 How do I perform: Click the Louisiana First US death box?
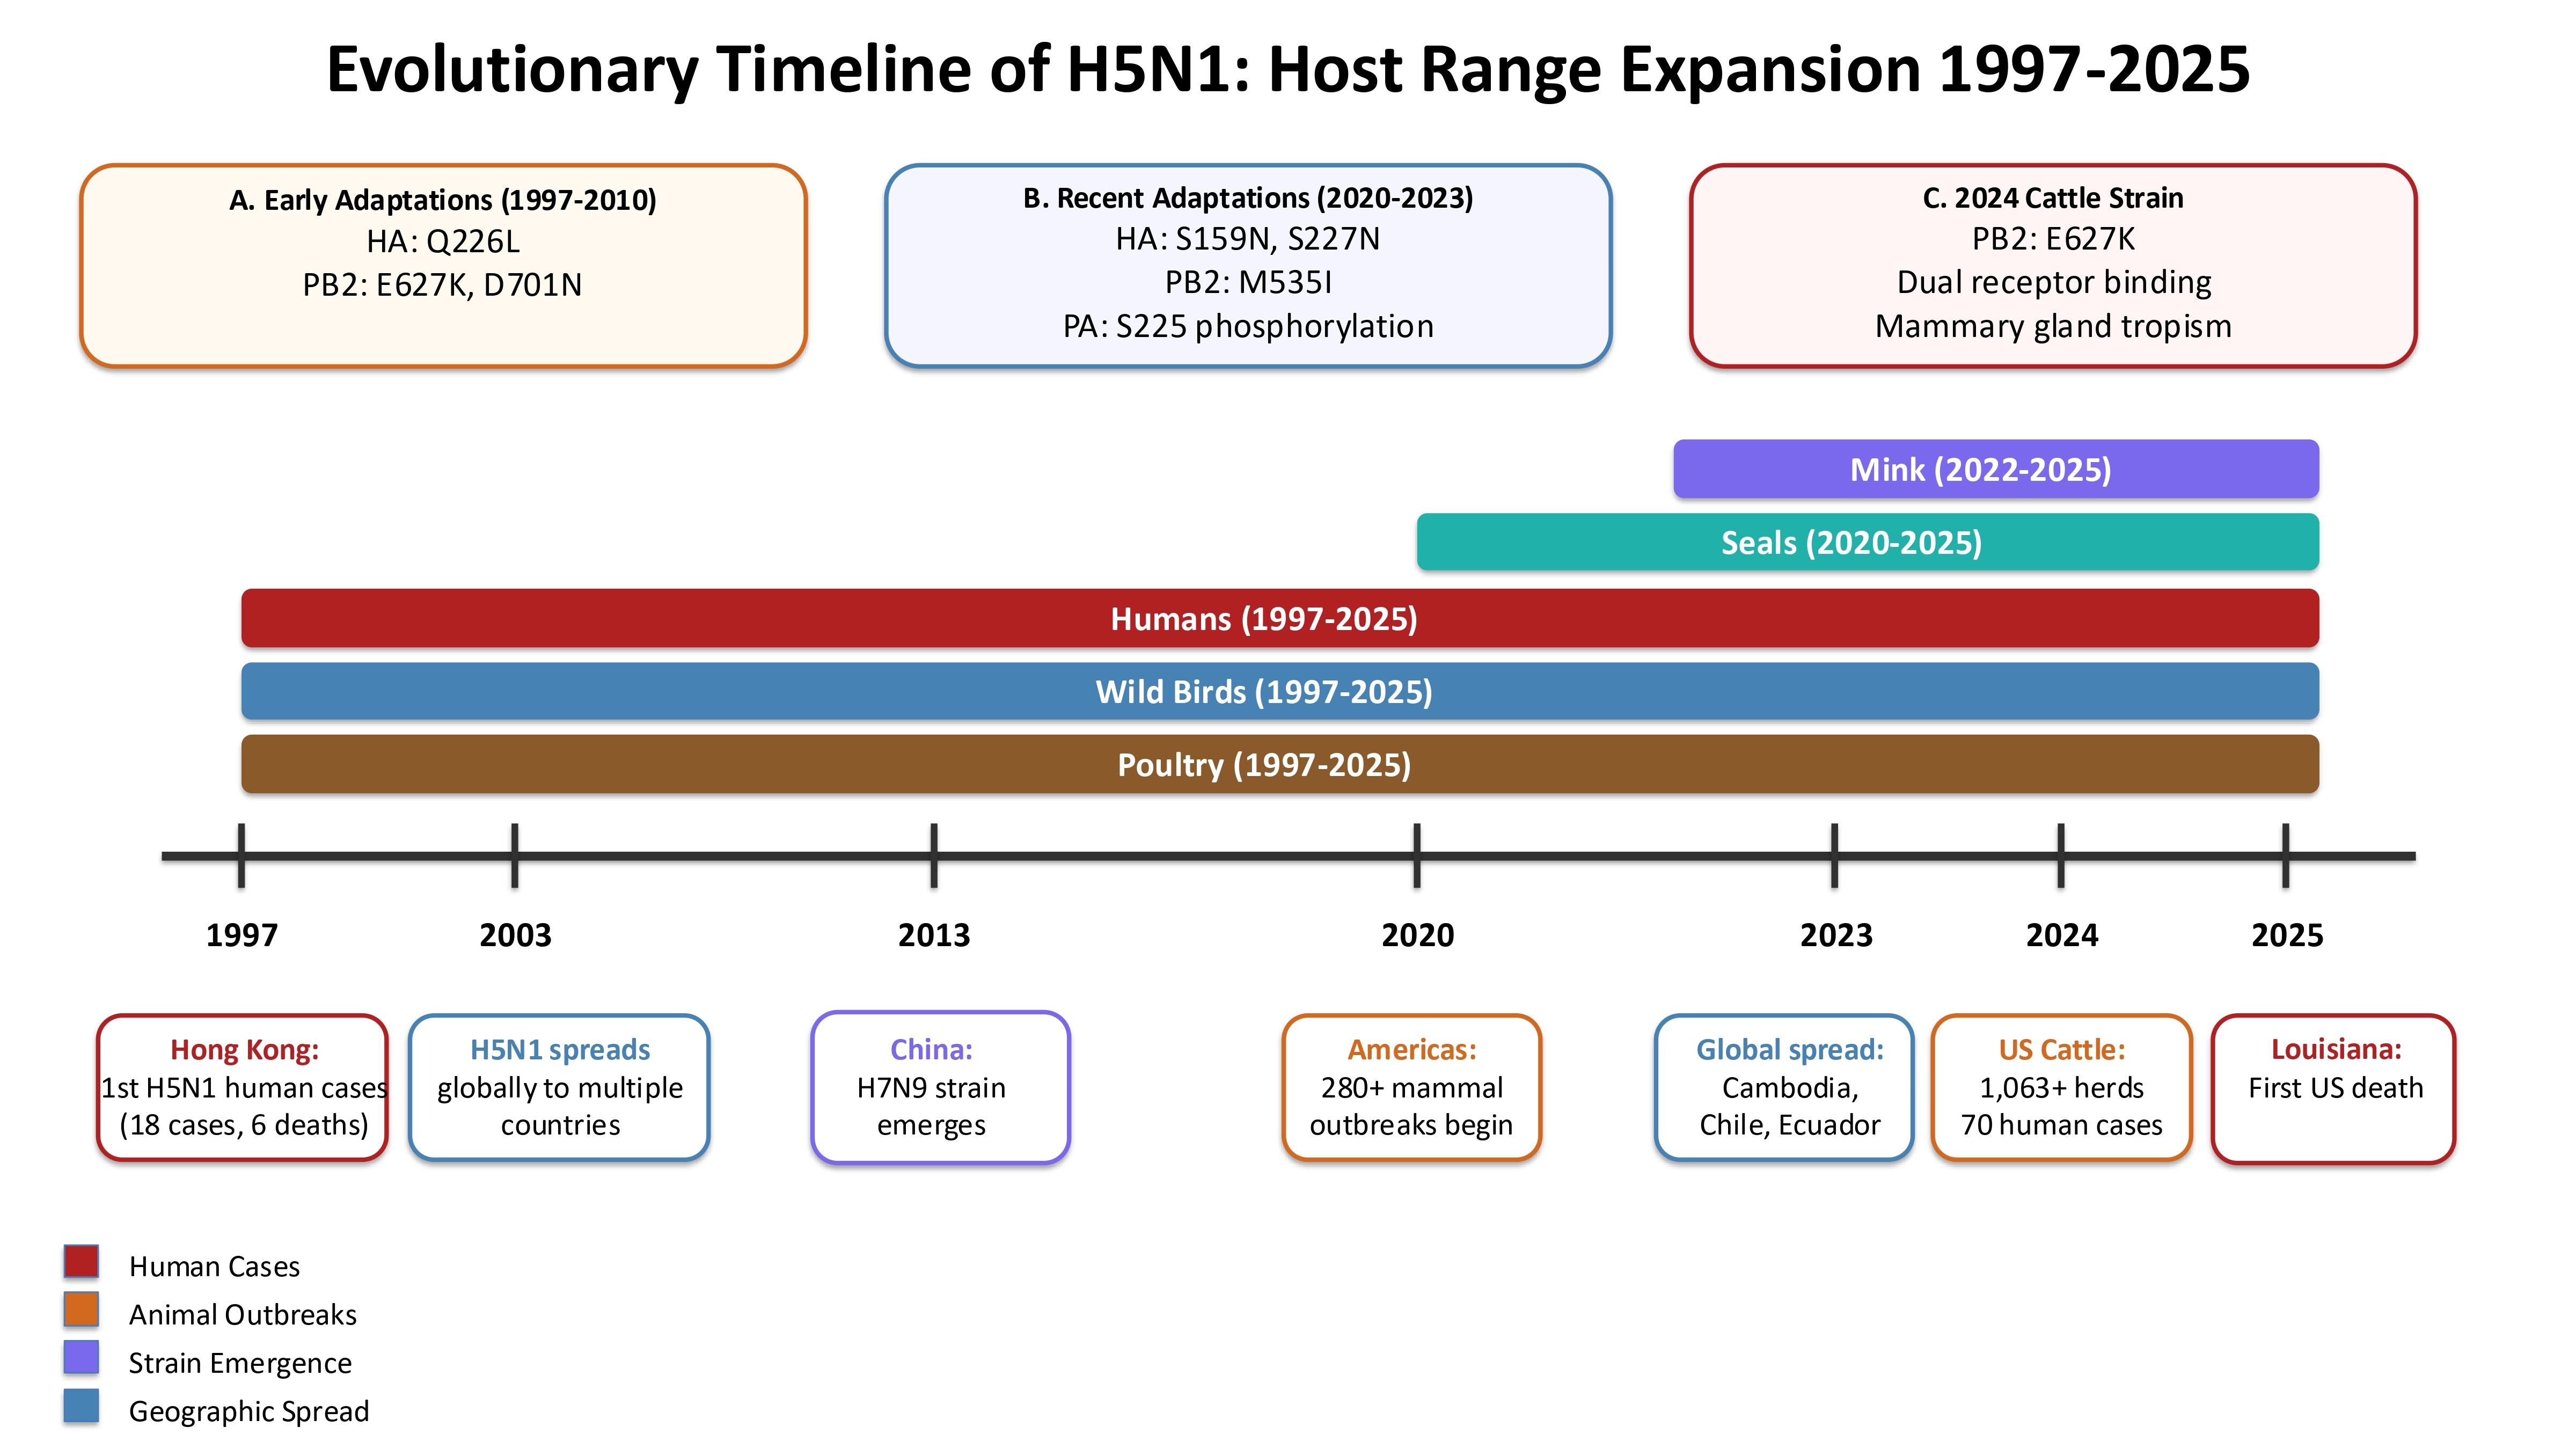point(2333,1088)
